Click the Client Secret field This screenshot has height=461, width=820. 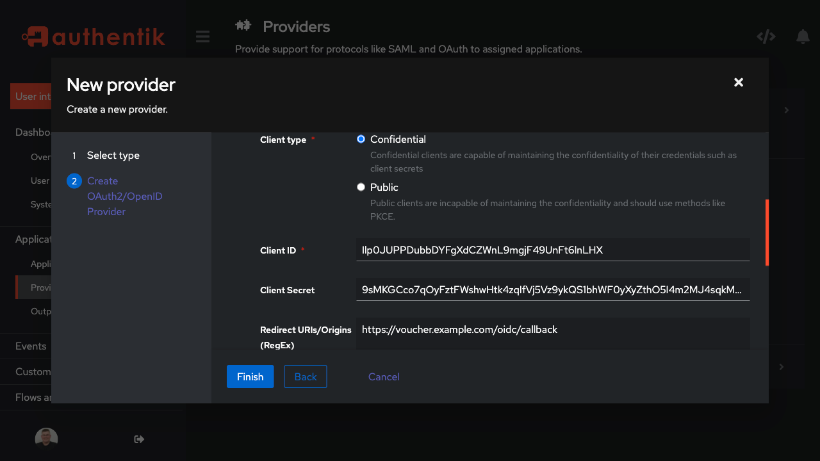pyautogui.click(x=552, y=289)
